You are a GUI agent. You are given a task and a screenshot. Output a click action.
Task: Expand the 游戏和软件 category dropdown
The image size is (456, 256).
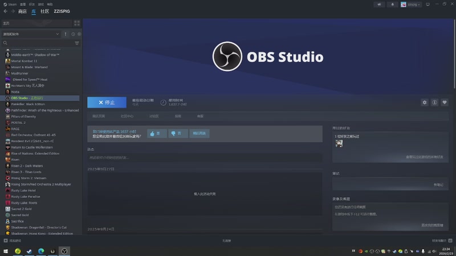(x=31, y=34)
